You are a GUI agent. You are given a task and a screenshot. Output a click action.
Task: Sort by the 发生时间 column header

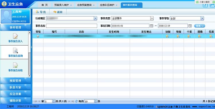[114, 32]
